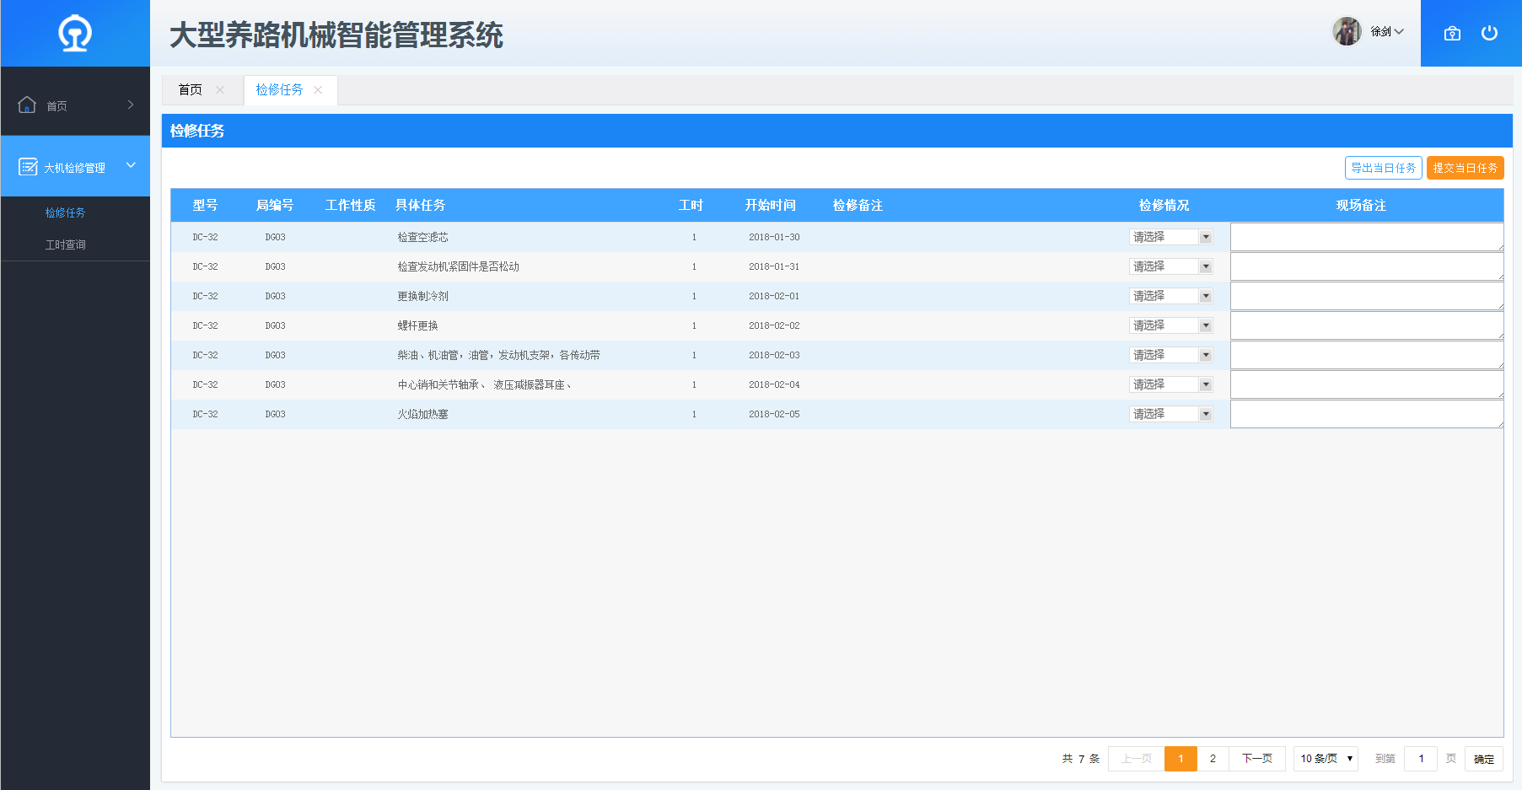Screen dimensions: 1522x790
Task: Switch to the 首页 tab
Action: 191,90
